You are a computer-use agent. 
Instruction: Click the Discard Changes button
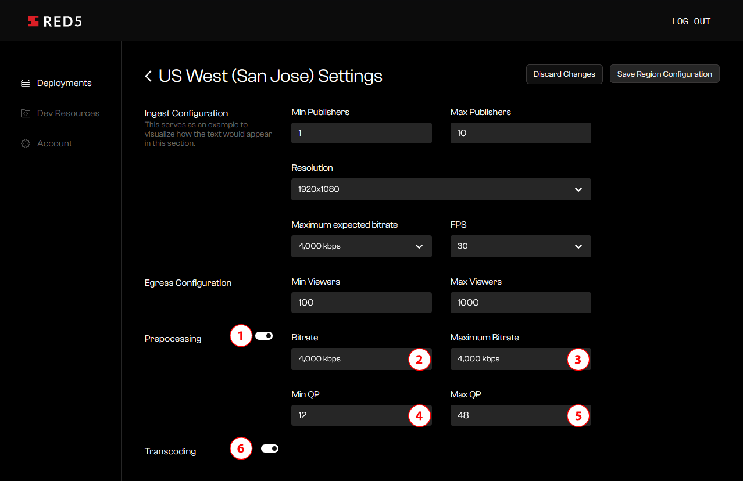pyautogui.click(x=565, y=74)
